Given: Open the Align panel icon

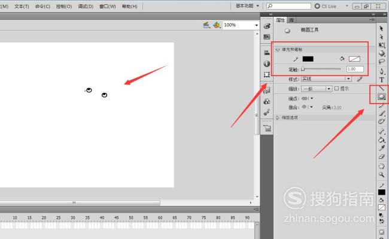Looking at the screenshot, I should tap(267, 53).
